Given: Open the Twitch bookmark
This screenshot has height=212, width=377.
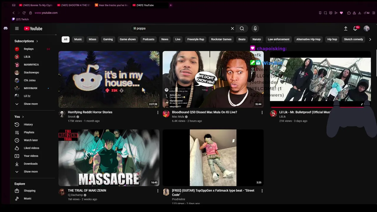Looking at the screenshot, I should pos(20,19).
